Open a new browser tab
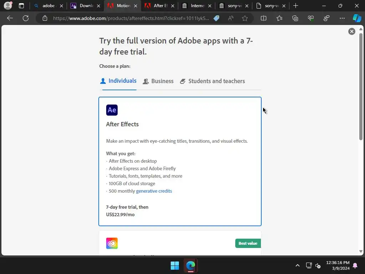Image resolution: width=365 pixels, height=274 pixels. (295, 6)
